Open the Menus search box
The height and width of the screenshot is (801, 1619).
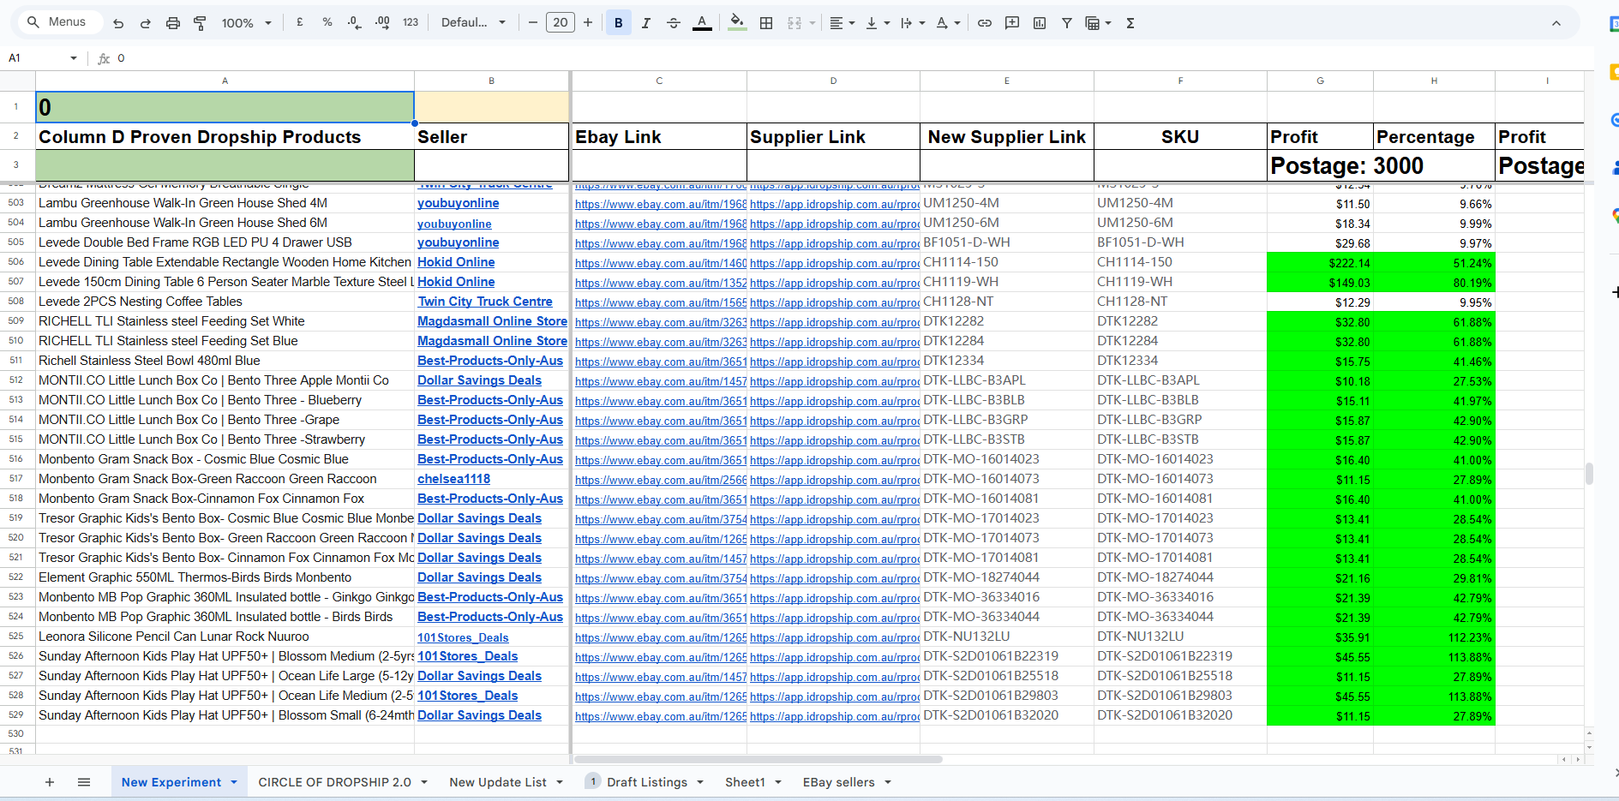(58, 22)
